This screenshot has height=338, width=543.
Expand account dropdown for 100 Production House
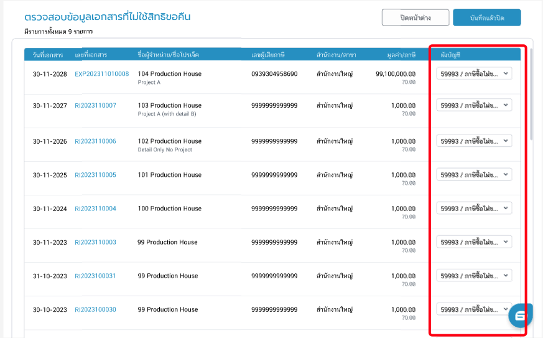[474, 208]
